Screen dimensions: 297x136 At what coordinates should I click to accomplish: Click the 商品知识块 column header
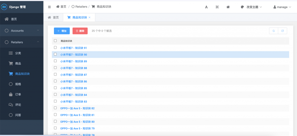click(66, 41)
